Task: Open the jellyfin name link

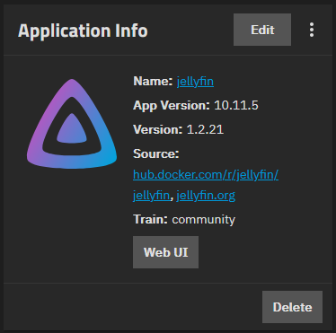Action: 195,82
